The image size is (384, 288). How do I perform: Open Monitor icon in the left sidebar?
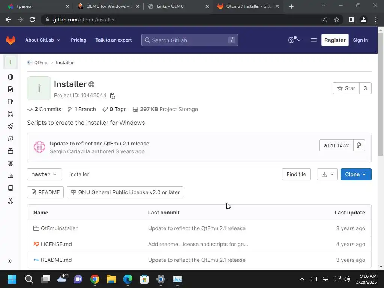coord(10,163)
